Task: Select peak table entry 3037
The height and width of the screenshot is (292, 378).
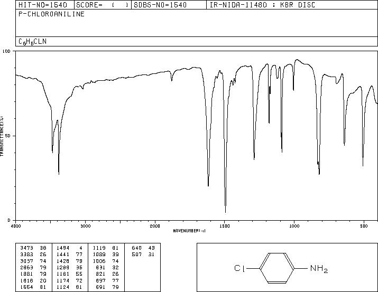Action: pos(27,261)
